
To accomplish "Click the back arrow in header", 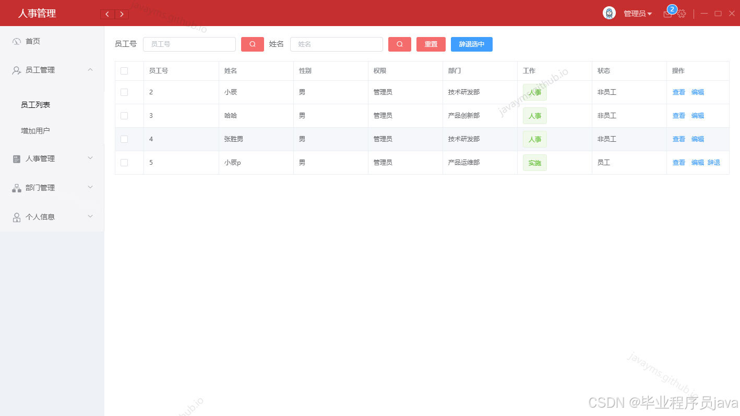I will [x=108, y=14].
